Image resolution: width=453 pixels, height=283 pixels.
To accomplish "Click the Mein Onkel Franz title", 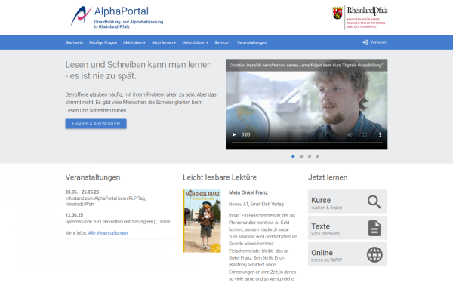I will (x=248, y=192).
